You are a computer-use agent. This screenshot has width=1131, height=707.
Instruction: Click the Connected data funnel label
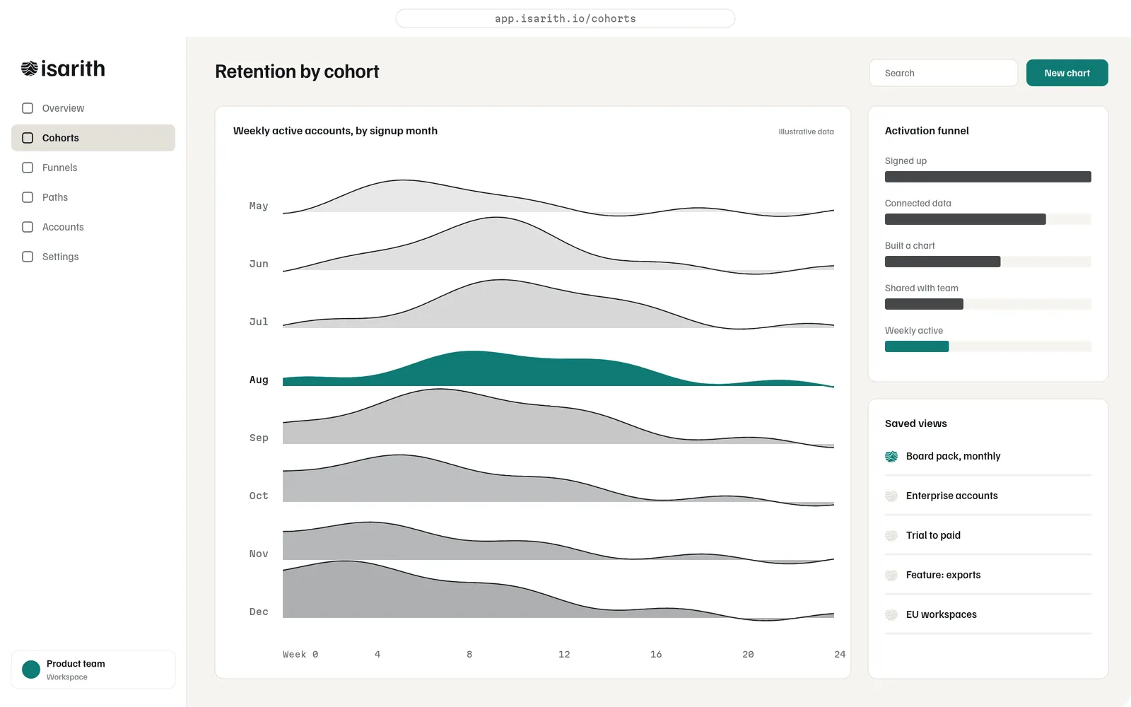click(918, 203)
